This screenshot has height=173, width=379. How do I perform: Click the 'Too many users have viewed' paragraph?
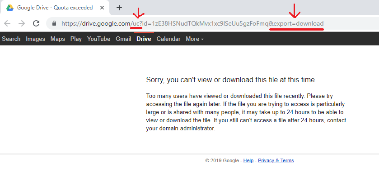pyautogui.click(x=246, y=112)
